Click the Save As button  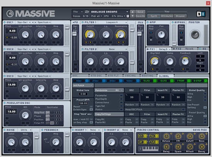pyautogui.click(x=140, y=16)
